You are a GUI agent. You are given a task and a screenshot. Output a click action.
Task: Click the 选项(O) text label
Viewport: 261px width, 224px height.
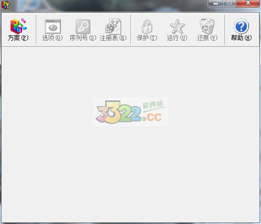tap(52, 38)
